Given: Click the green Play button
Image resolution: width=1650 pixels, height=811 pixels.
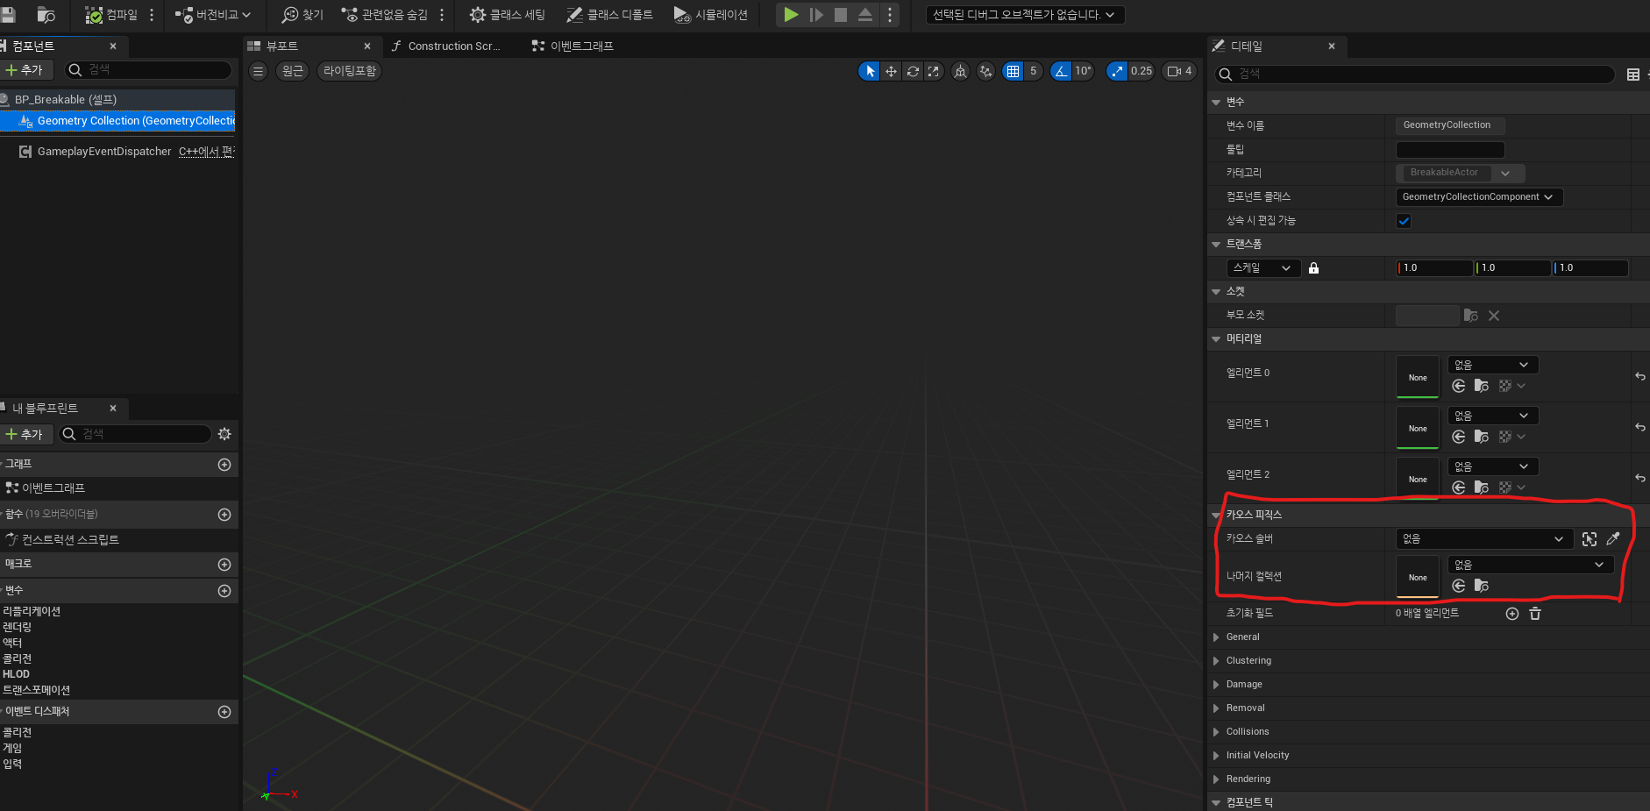Looking at the screenshot, I should click(791, 15).
